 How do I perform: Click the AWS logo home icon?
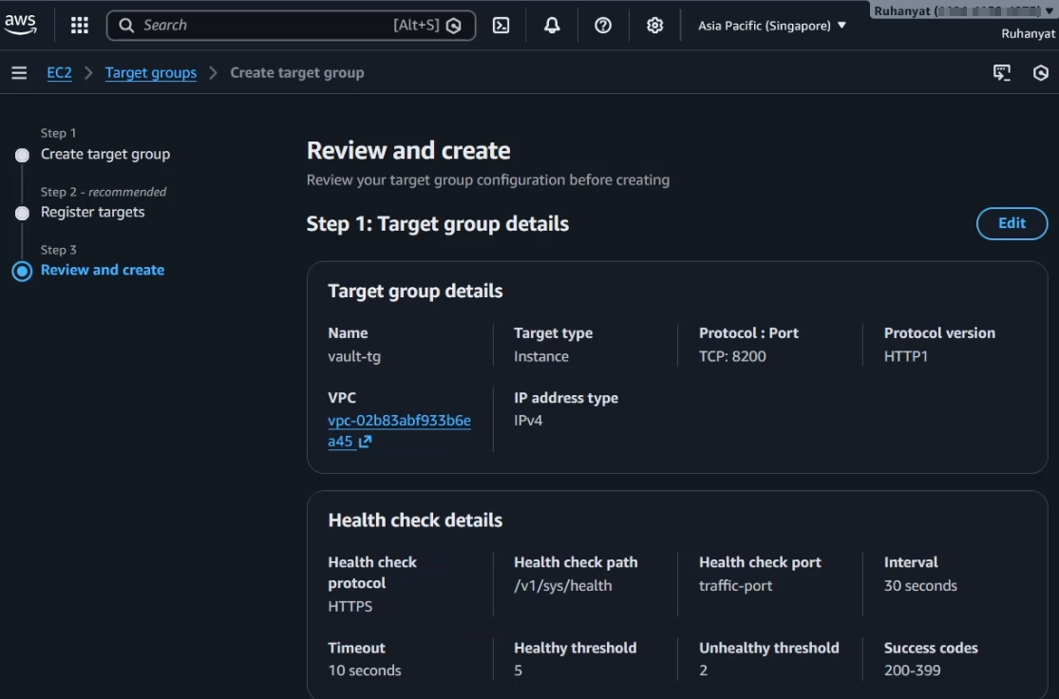(20, 25)
